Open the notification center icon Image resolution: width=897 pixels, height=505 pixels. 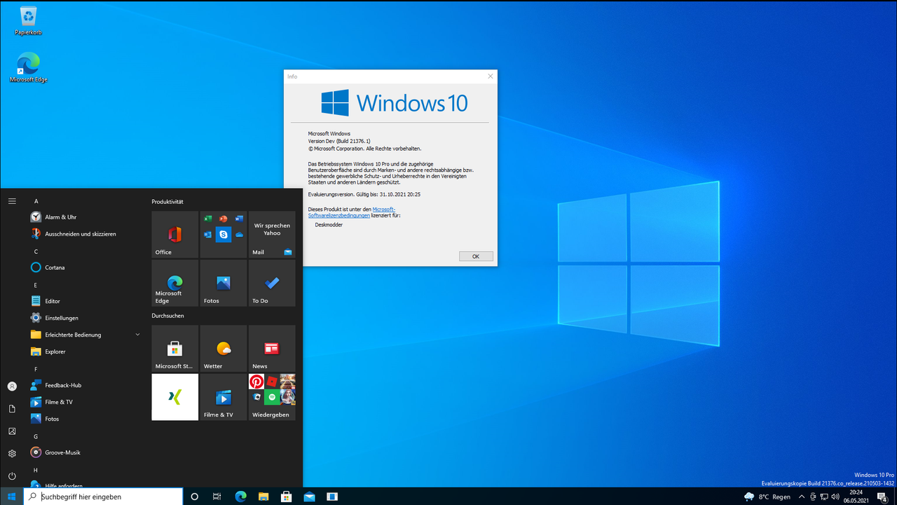click(882, 497)
